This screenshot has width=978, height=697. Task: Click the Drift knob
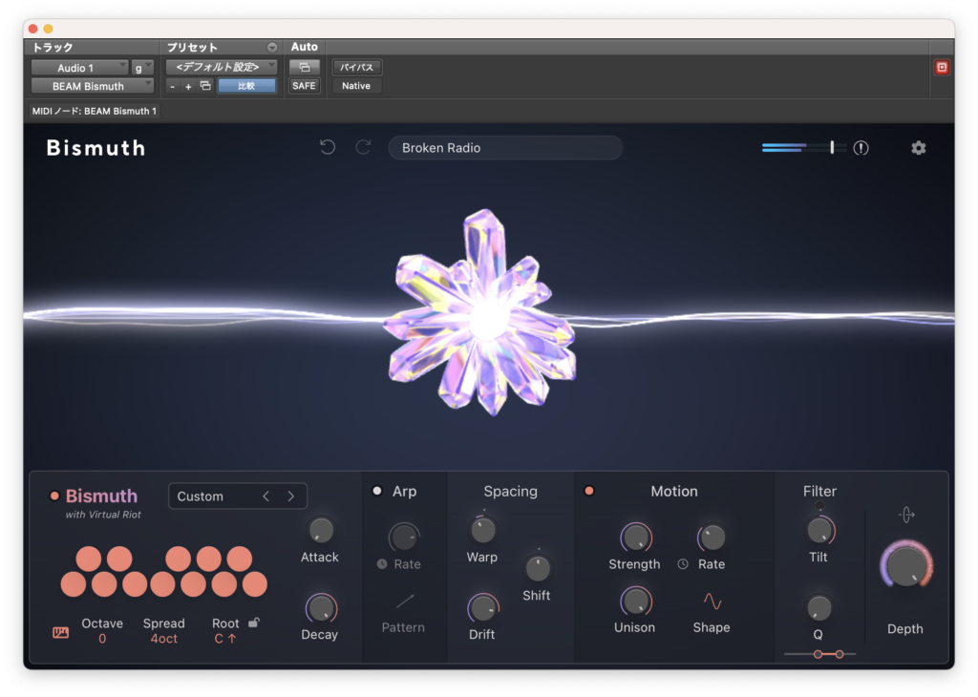482,608
